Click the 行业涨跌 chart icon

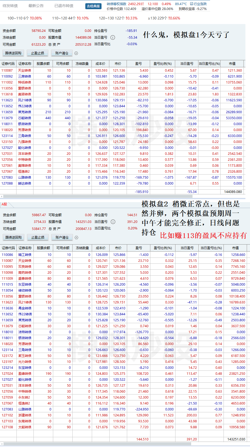pos(192,4)
